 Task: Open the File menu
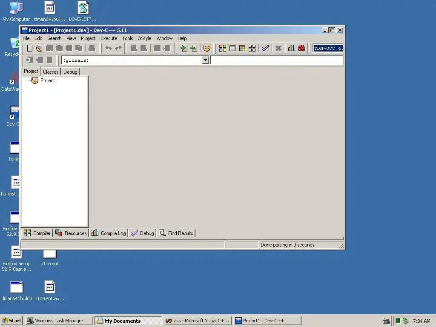26,38
